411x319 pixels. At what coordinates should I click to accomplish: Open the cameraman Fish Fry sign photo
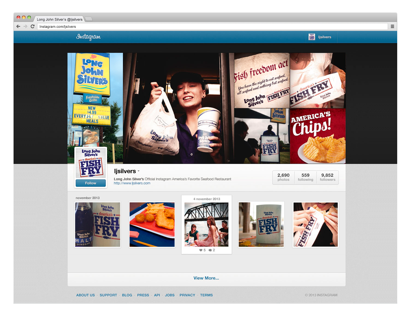(x=262, y=136)
